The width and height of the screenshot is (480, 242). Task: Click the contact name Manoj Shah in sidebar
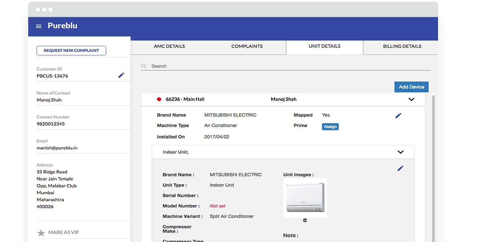(49, 100)
